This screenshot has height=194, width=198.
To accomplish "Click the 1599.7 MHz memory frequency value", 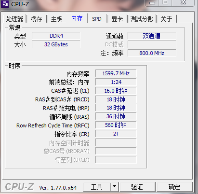I will coord(116,73).
